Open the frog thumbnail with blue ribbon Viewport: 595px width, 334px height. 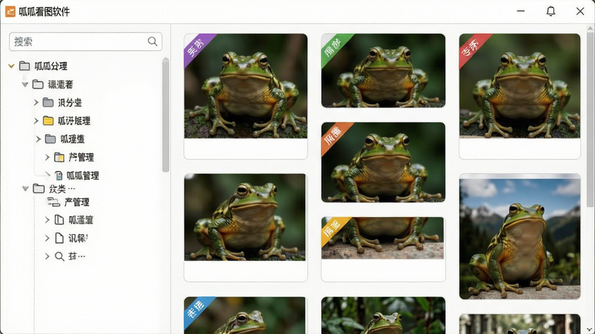click(245, 315)
